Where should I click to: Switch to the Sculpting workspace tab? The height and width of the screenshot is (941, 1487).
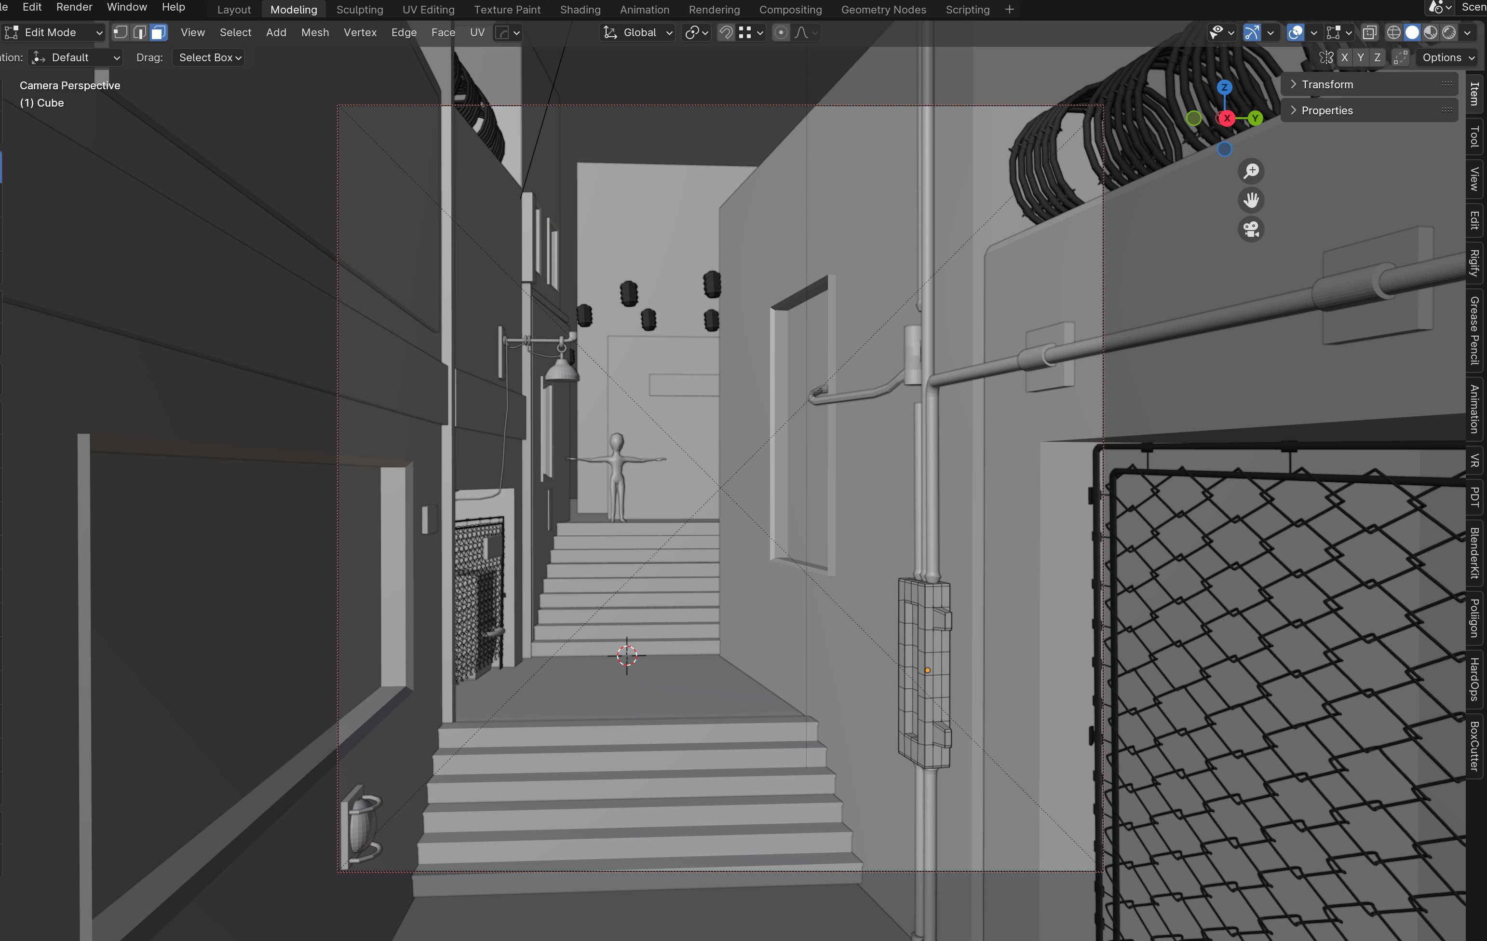point(359,9)
